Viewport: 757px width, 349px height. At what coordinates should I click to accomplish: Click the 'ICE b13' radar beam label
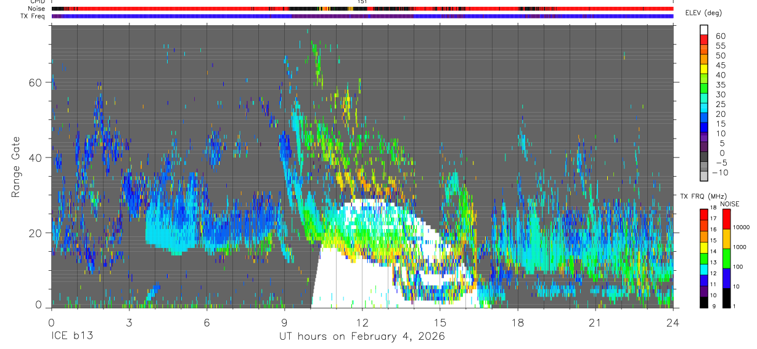(73, 337)
